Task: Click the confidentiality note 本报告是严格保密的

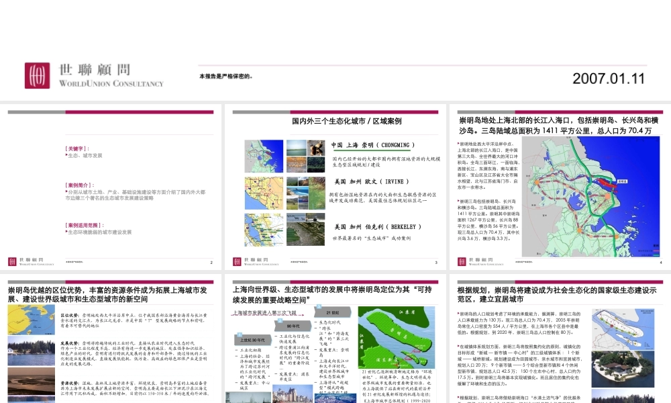Action: 226,76
